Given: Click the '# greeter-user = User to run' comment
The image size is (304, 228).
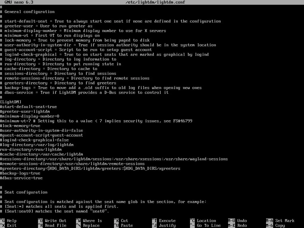Looking at the screenshot, I should pyautogui.click(x=46, y=26).
